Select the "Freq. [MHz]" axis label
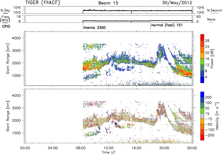 (5, 19)
